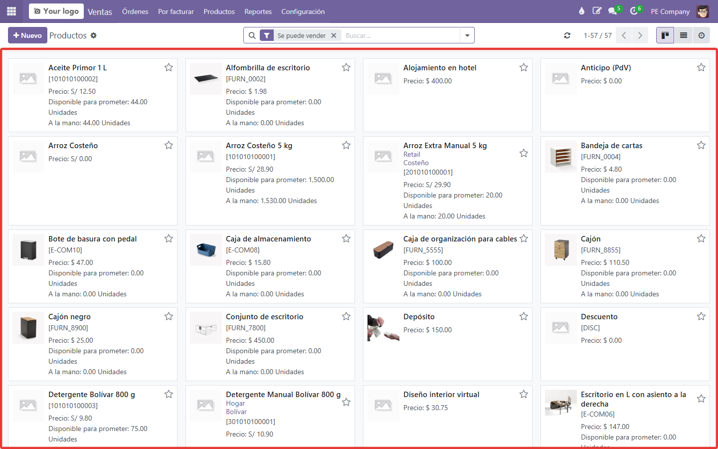This screenshot has height=449, width=718.
Task: Switch to activity view
Action: point(702,35)
